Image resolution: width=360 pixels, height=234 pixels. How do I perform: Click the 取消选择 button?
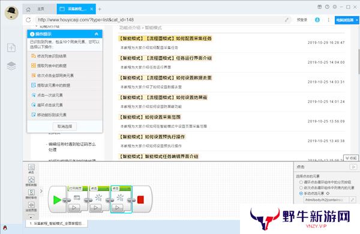65,127
